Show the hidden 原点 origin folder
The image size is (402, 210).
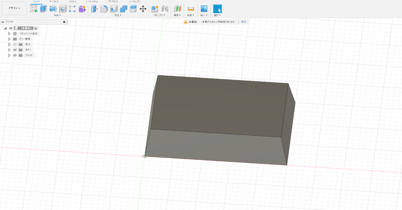coord(15,44)
